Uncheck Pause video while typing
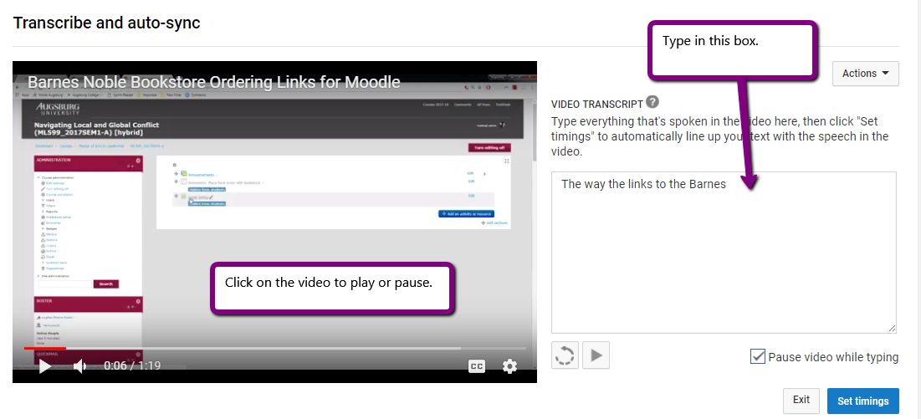This screenshot has height=419, width=921. [x=758, y=356]
